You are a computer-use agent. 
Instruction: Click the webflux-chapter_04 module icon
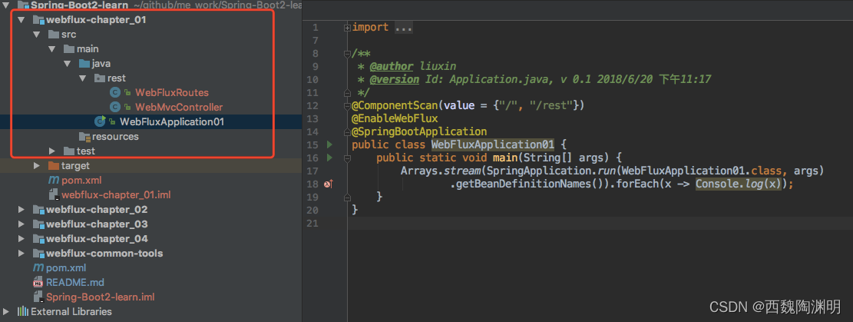(38, 239)
